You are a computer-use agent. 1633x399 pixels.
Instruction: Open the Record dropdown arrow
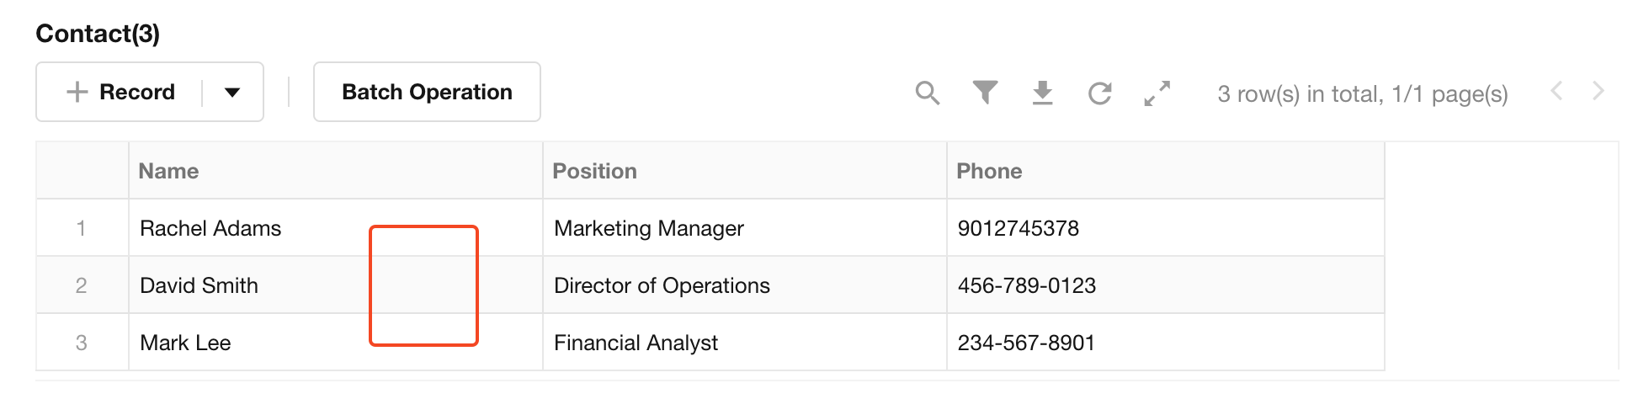point(232,92)
